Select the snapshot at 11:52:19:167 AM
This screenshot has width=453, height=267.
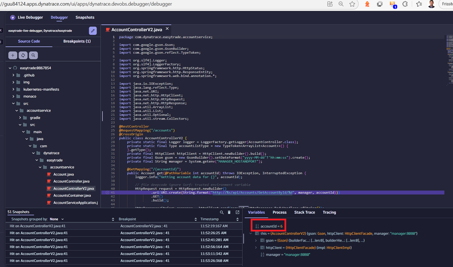[124, 226]
